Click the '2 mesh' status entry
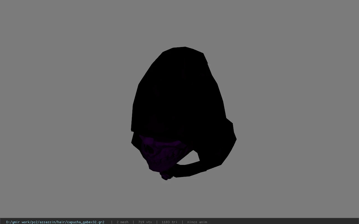 123,222
